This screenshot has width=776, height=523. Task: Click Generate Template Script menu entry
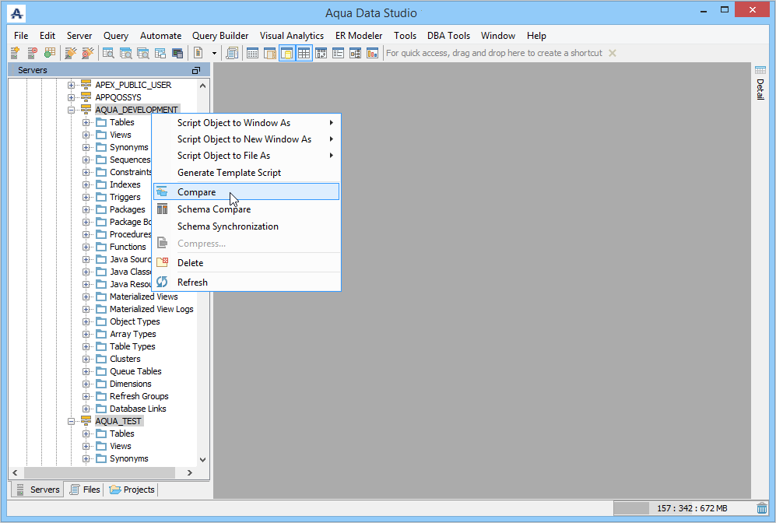[x=246, y=173]
